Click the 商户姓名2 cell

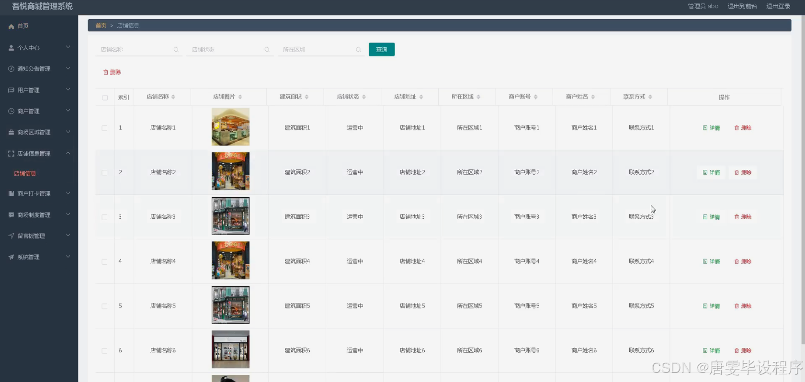coord(584,172)
